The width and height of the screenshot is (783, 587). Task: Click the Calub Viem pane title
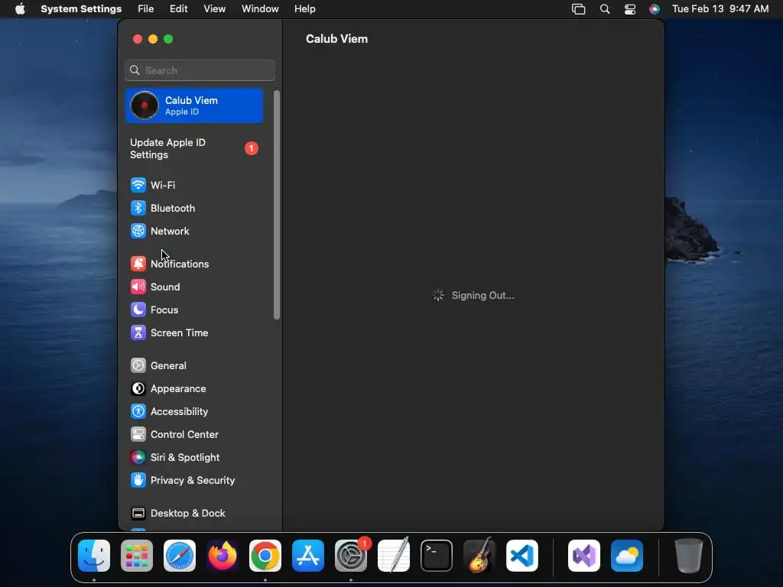pos(336,39)
